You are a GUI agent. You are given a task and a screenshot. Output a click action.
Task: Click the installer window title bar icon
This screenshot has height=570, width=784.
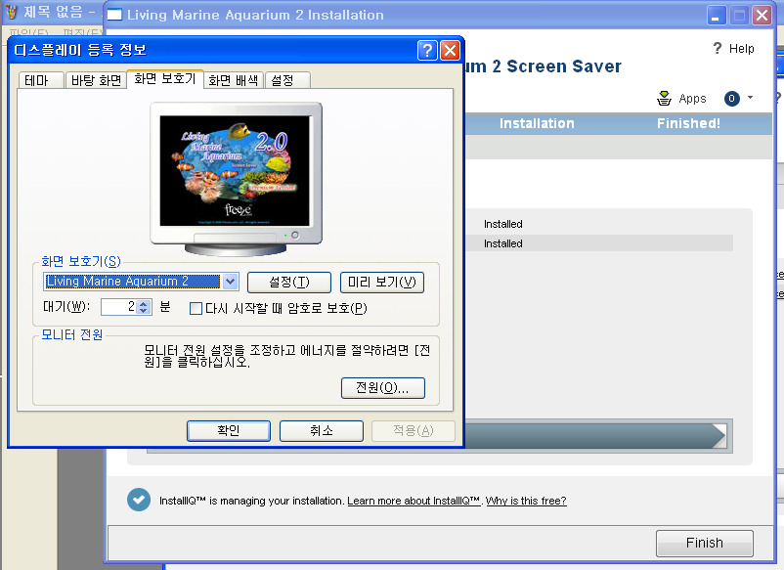pyautogui.click(x=114, y=15)
